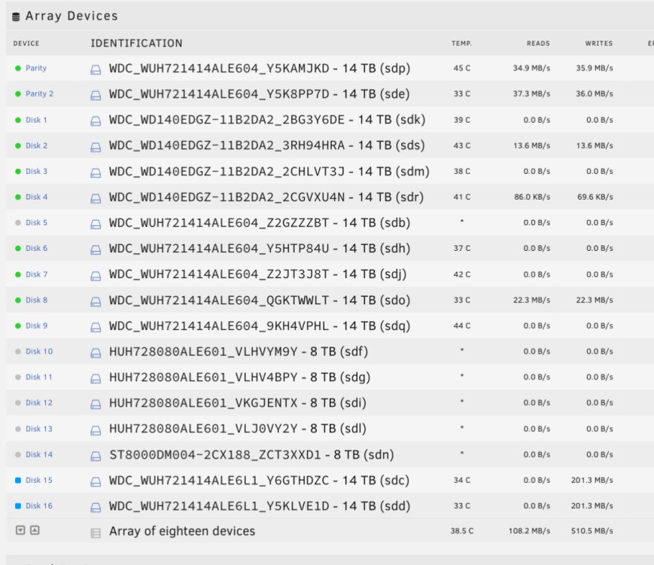Click the Disk 14 grey status dot
Image resolution: width=654 pixels, height=565 pixels.
click(x=18, y=454)
